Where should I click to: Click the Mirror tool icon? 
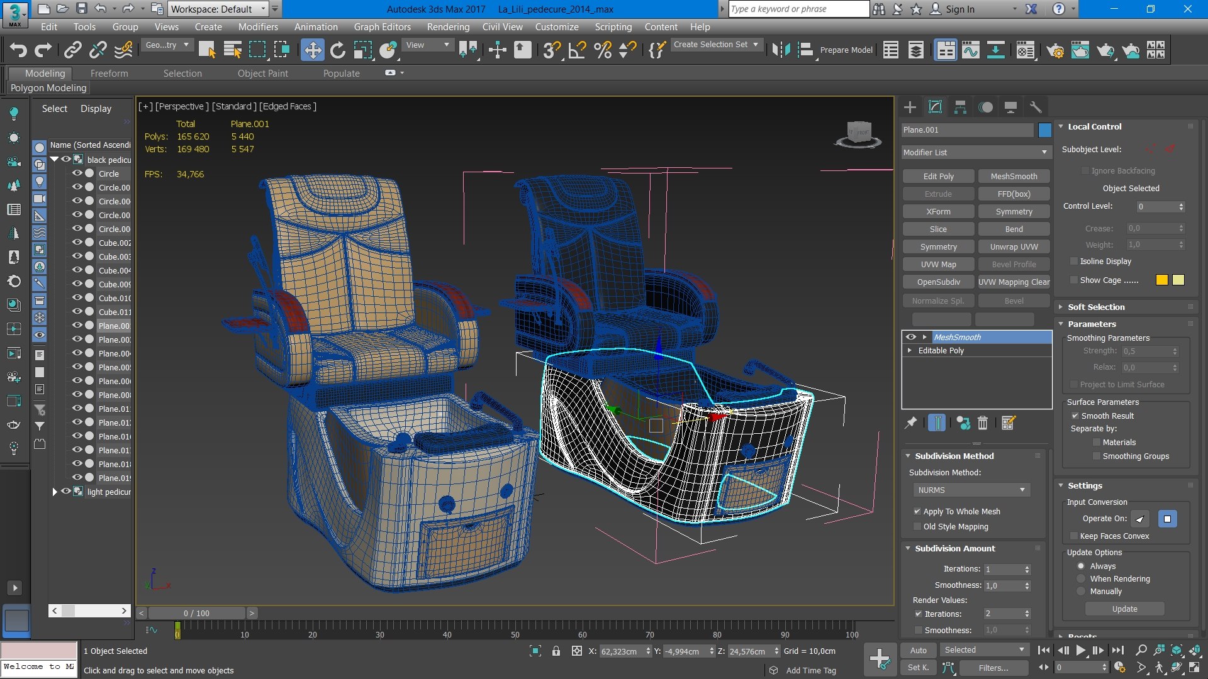tap(781, 50)
